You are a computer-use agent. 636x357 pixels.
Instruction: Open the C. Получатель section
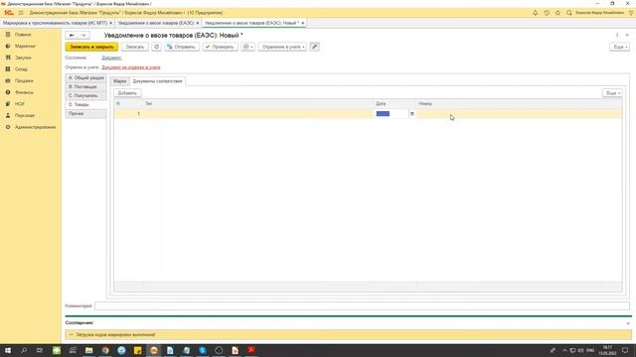tap(86, 95)
